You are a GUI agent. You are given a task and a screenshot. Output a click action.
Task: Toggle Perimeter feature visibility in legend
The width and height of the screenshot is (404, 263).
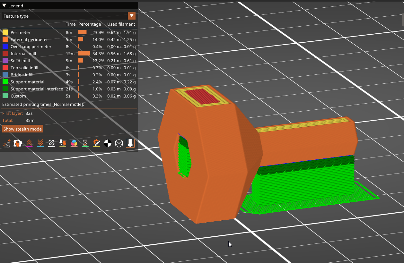pos(69,32)
